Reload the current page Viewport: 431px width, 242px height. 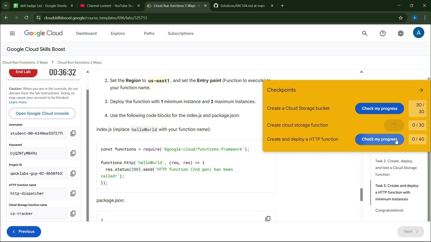coord(26,18)
